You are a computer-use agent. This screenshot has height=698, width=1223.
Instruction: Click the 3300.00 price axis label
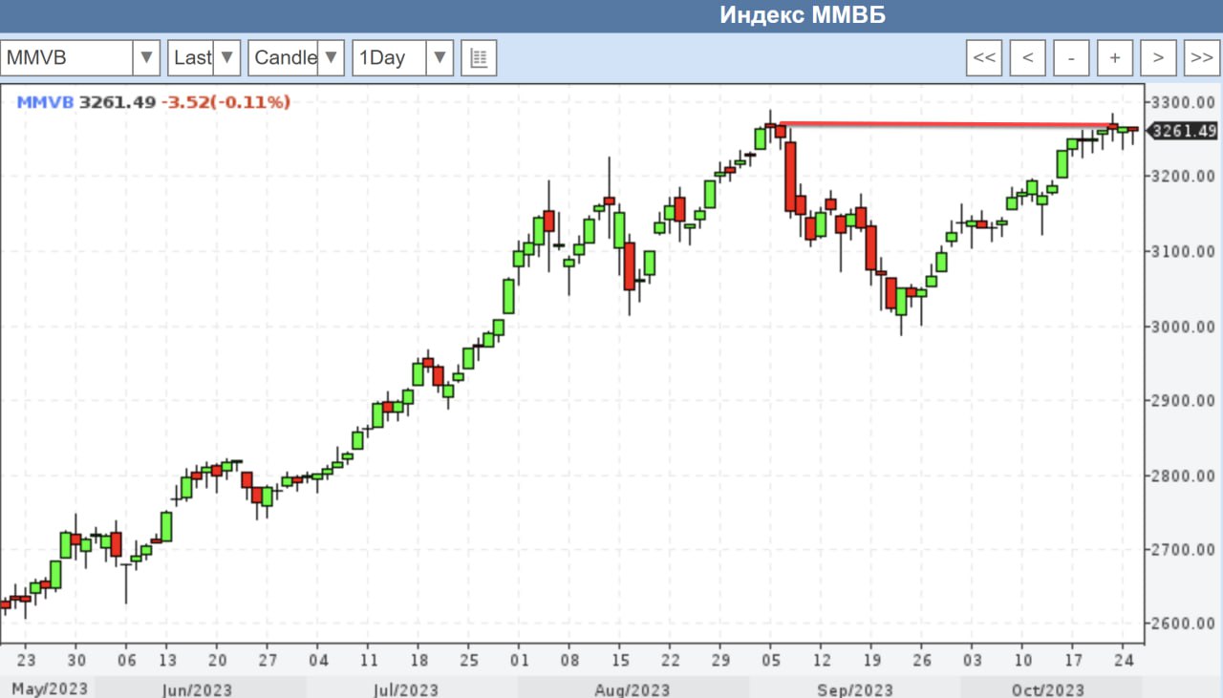pos(1182,102)
